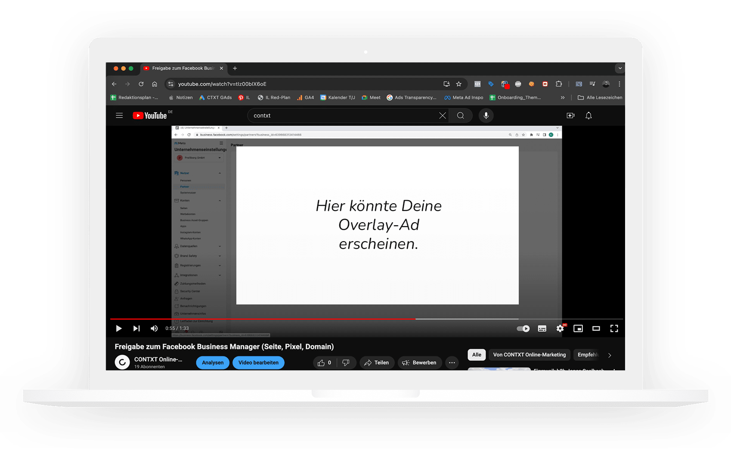Viewport: 731px width, 453px height.
Task: Open the create video camera icon
Action: [570, 115]
